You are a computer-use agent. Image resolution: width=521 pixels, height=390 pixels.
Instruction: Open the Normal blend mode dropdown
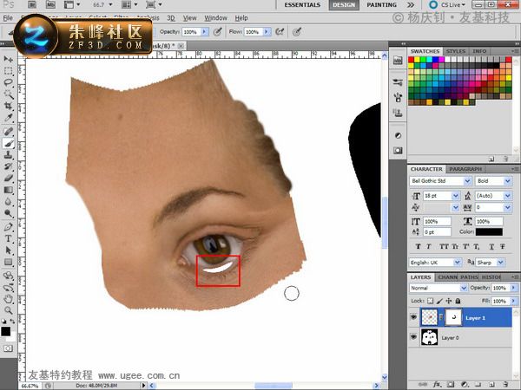tap(464, 288)
